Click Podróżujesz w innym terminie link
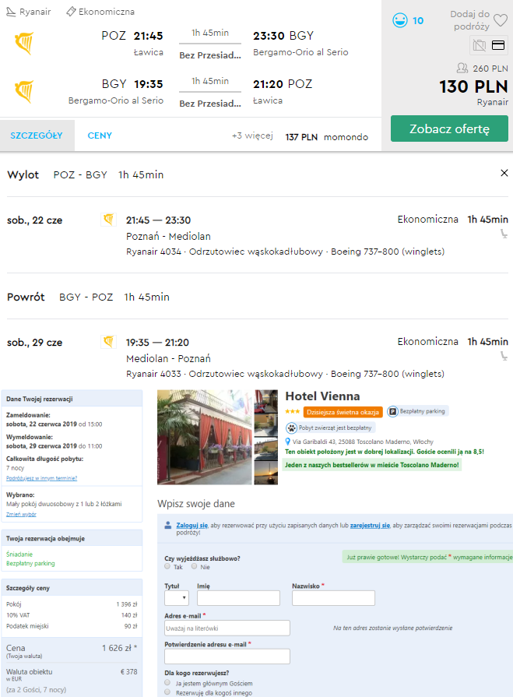This screenshot has height=697, width=513. click(42, 478)
